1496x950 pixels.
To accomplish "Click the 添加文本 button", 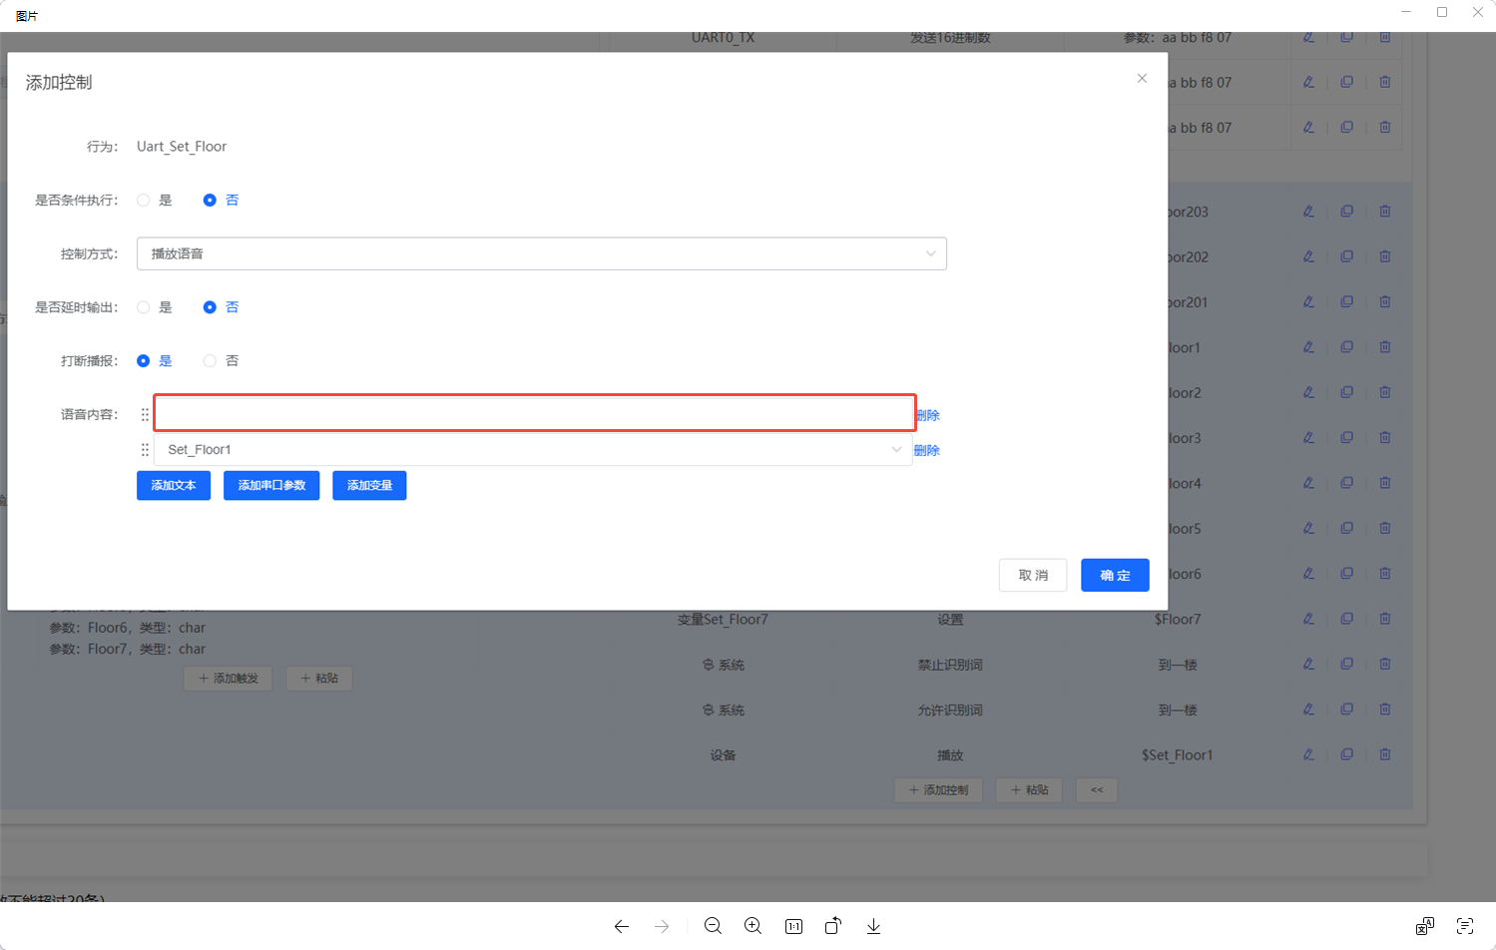I will pyautogui.click(x=174, y=486).
